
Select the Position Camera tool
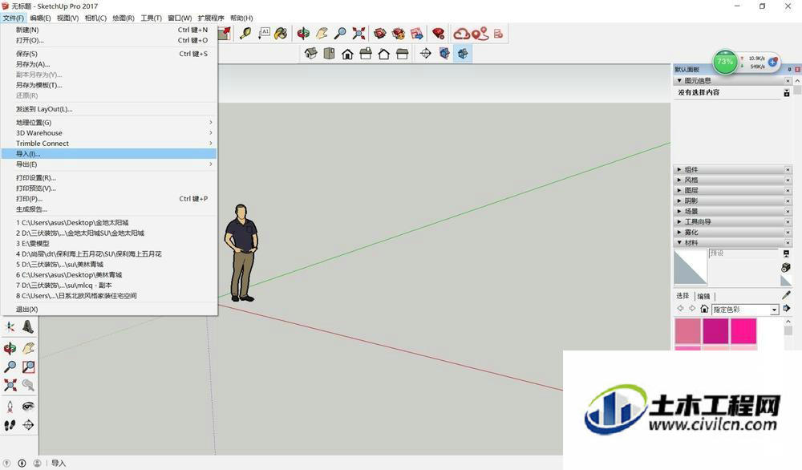[x=10, y=407]
